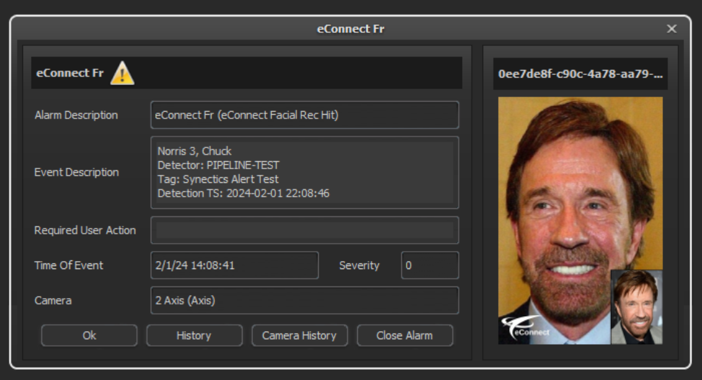Click the 'Time Of Event' label

69,265
